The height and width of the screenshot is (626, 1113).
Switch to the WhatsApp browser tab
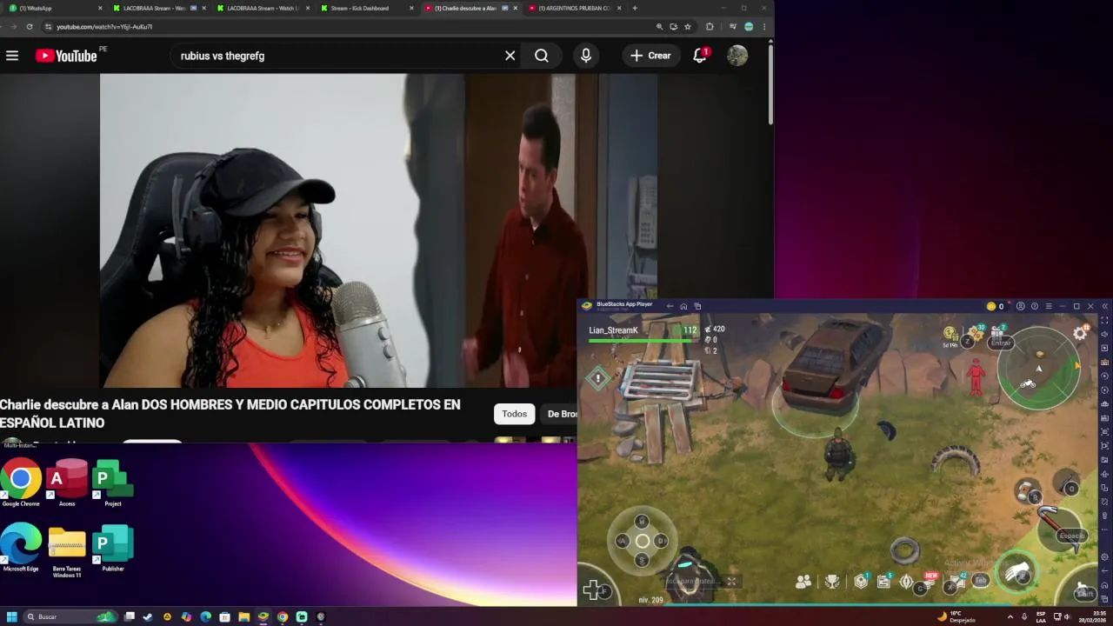pyautogui.click(x=52, y=8)
